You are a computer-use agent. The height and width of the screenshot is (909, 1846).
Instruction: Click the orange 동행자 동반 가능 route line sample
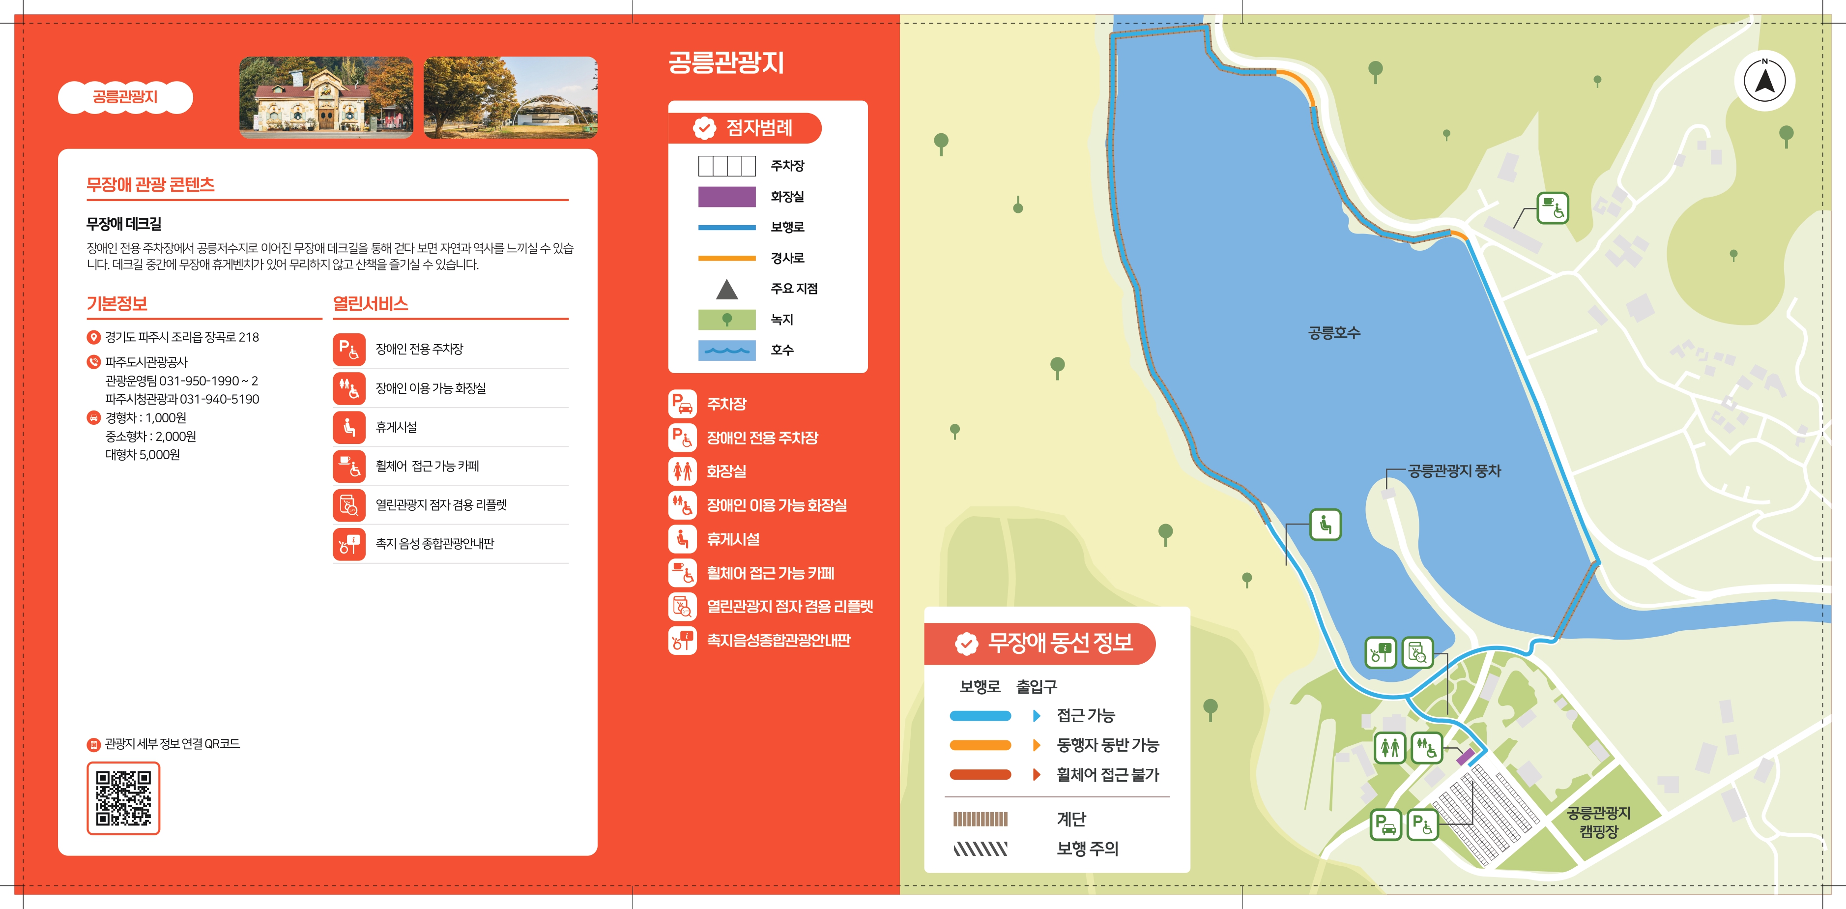click(980, 745)
